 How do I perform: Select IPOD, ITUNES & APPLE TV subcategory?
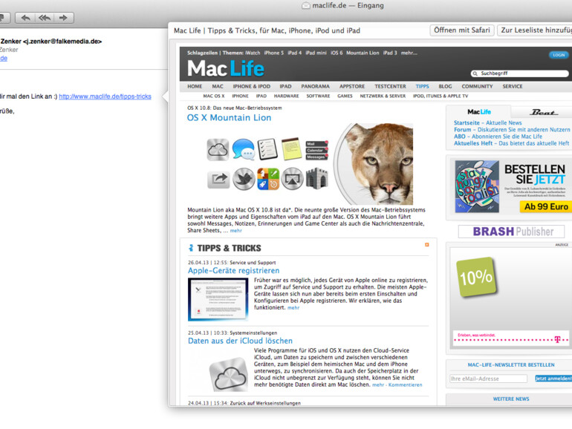[441, 96]
